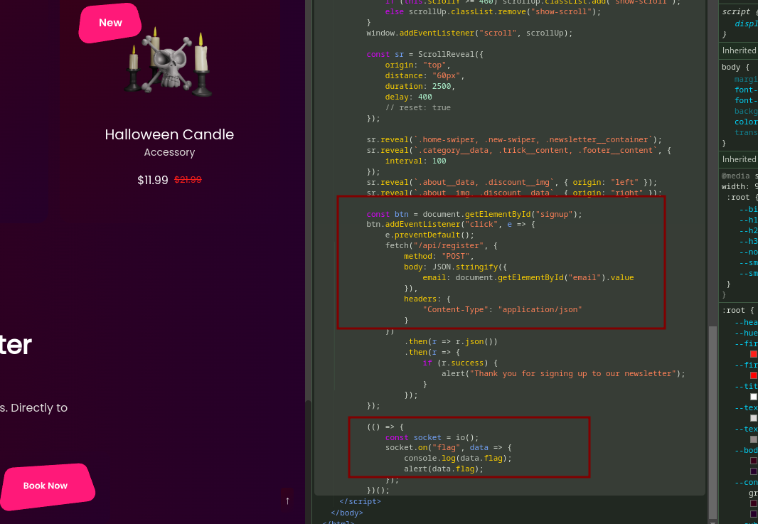Select the btn.addEventListener("click") code line
This screenshot has width=758, height=524.
451,224
